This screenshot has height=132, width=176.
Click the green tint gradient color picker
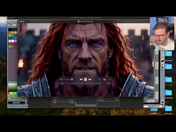click(13, 87)
